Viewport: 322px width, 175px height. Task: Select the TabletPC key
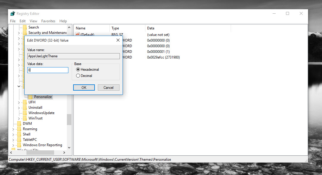(30, 140)
